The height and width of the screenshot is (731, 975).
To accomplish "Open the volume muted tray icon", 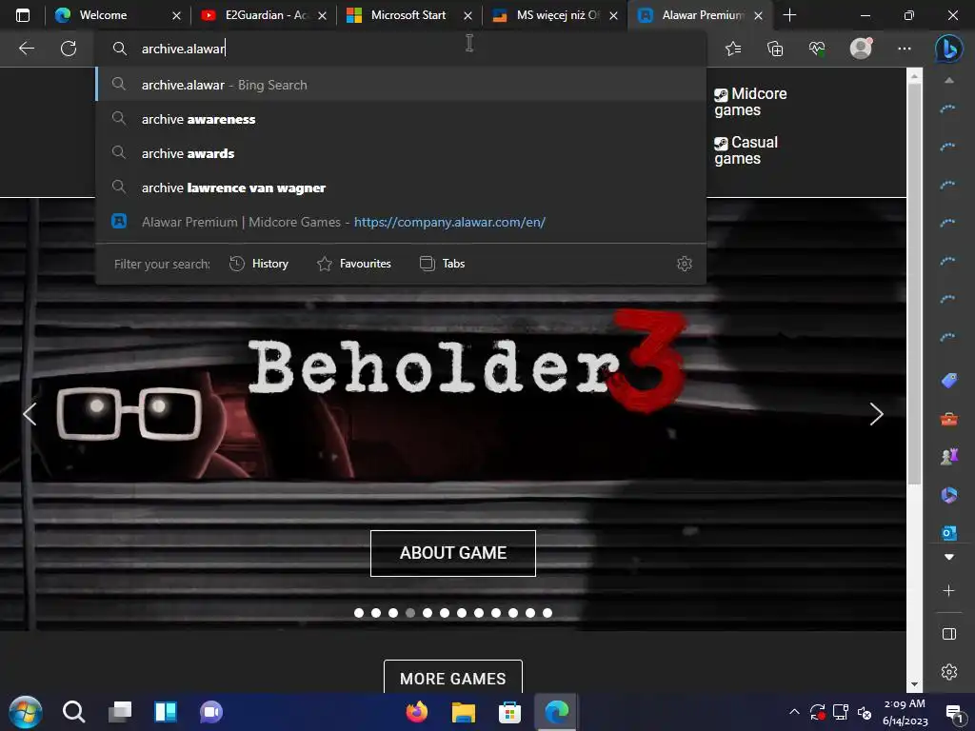I will click(865, 712).
